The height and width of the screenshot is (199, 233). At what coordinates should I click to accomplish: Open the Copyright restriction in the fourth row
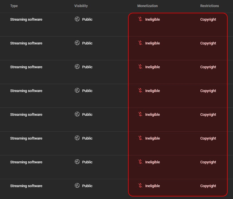[x=208, y=91]
